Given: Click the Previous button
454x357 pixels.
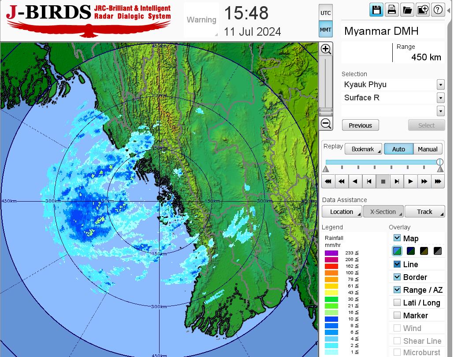Looking at the screenshot, I should pyautogui.click(x=360, y=125).
